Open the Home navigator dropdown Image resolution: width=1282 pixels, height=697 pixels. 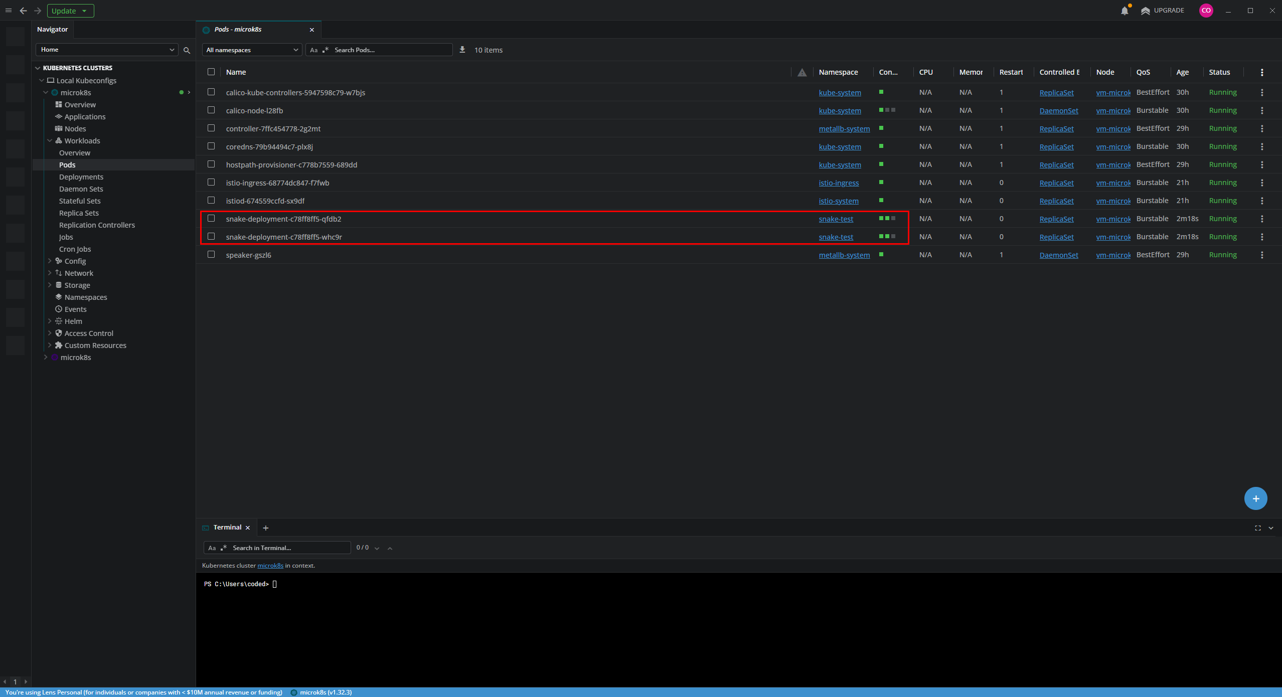click(107, 50)
